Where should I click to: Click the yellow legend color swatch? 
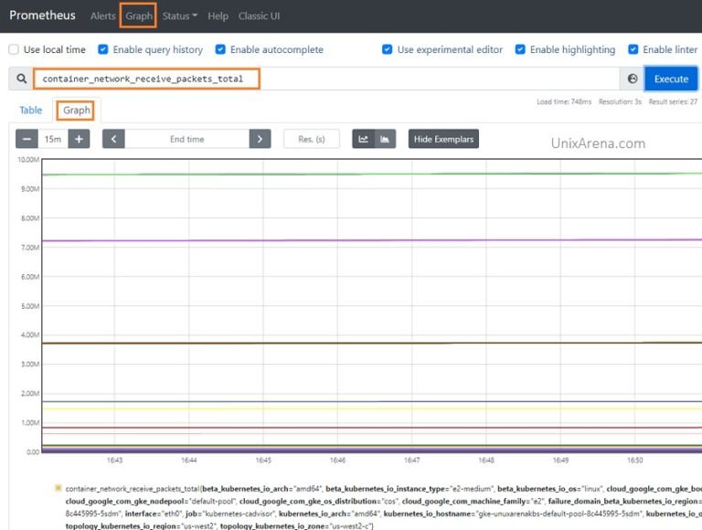coord(58,489)
